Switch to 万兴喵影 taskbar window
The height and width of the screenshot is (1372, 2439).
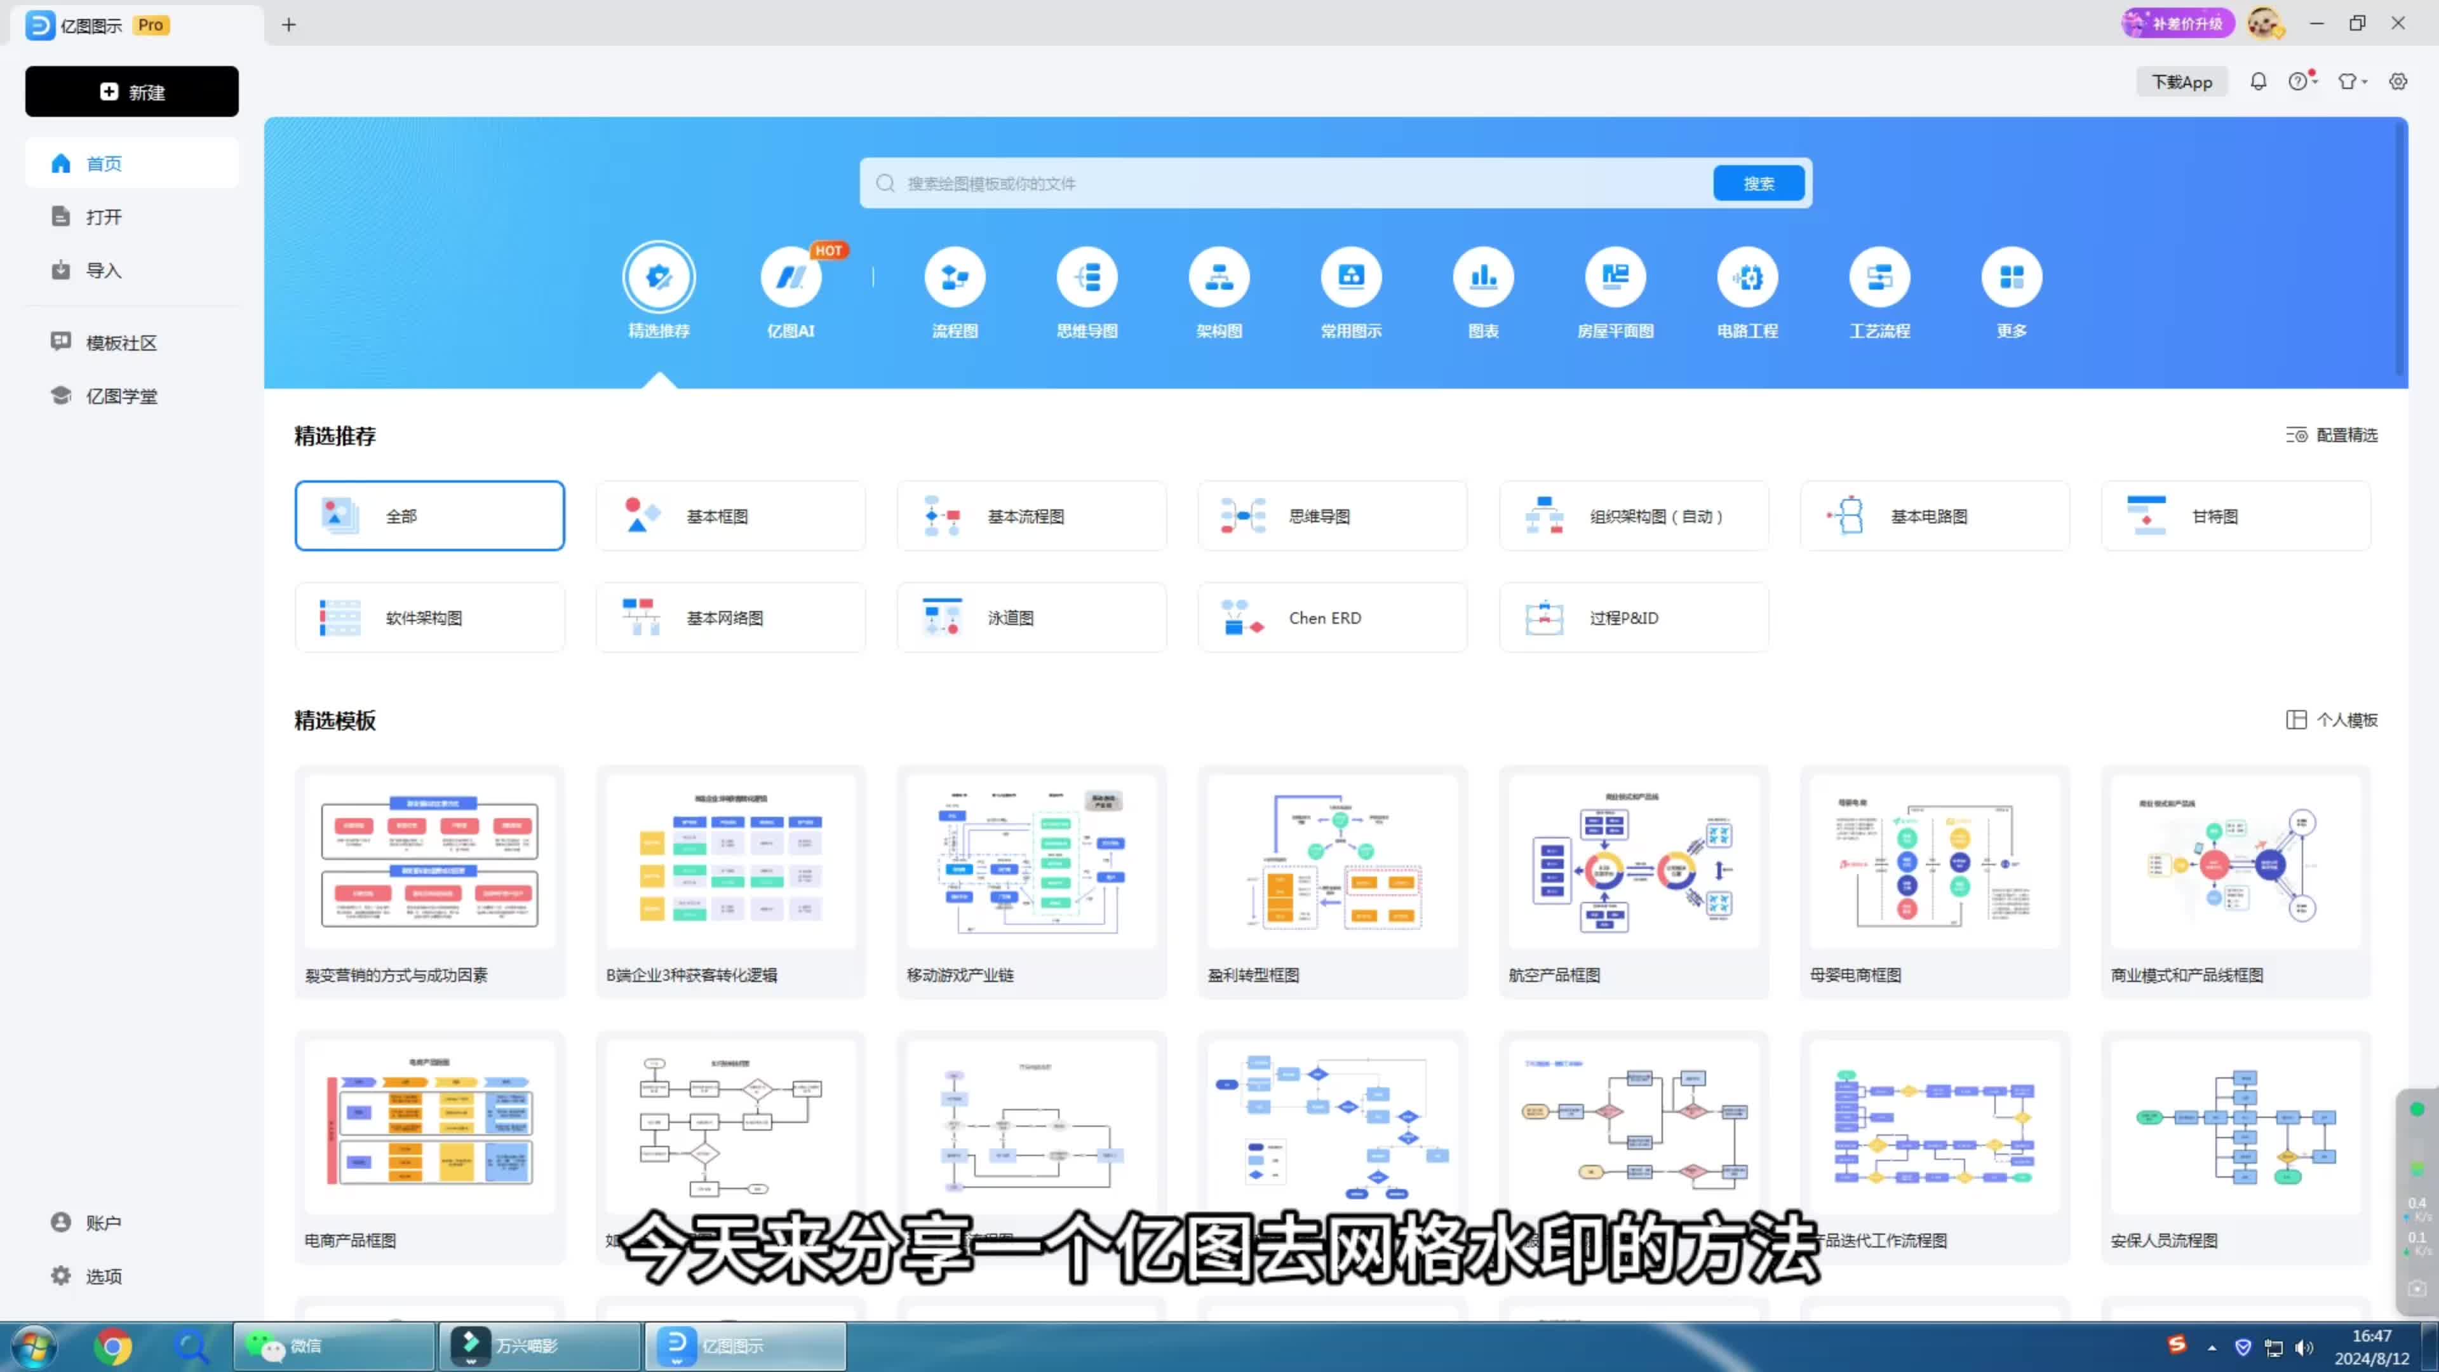tap(540, 1345)
